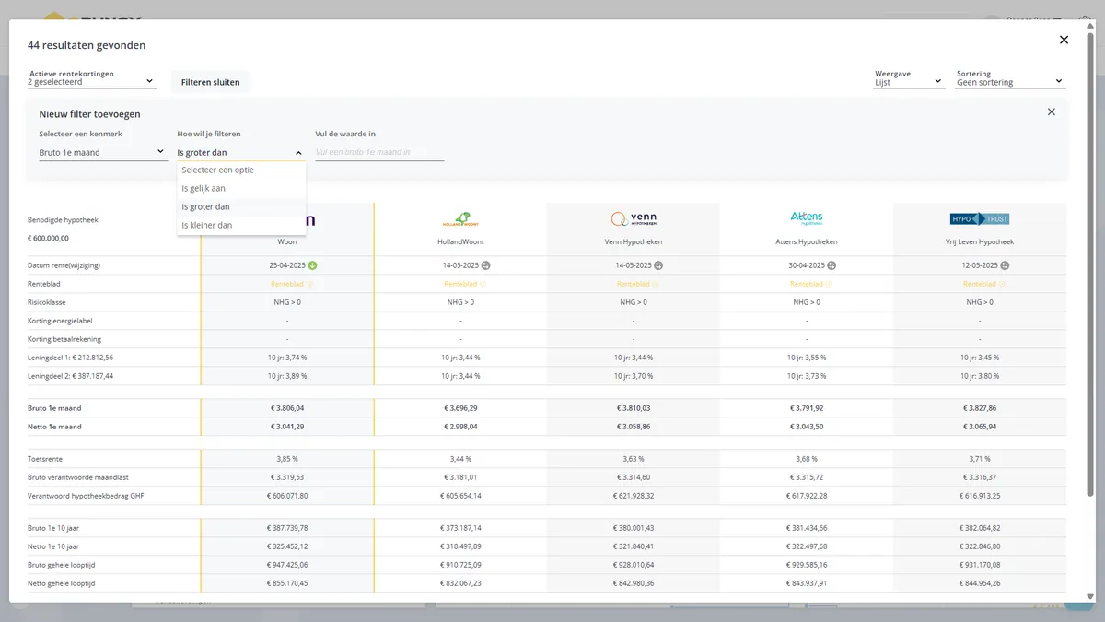Viewport: 1105px width, 622px height.
Task: Choose 'Is kleiner dan' filter option
Action: click(x=241, y=226)
